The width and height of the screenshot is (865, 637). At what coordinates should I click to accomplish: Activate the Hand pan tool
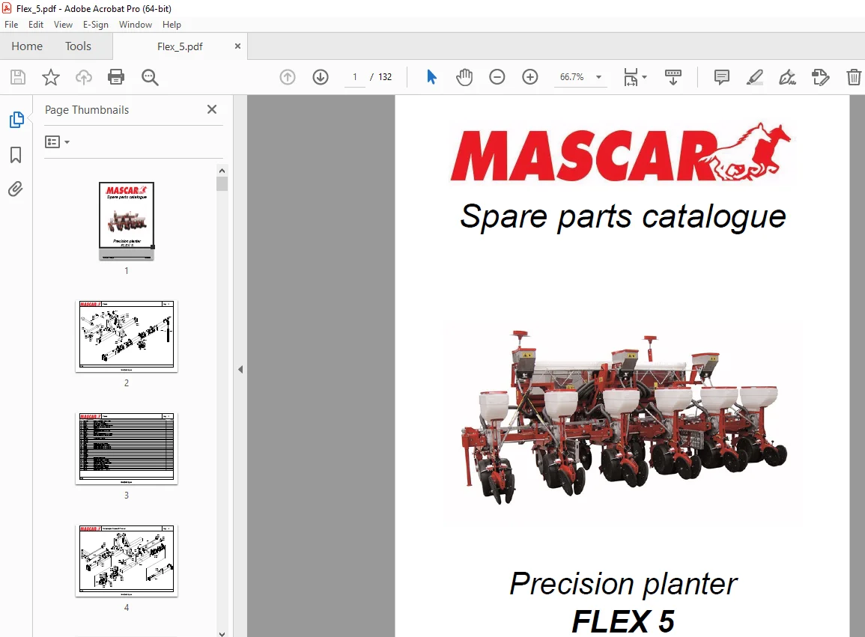pyautogui.click(x=464, y=77)
